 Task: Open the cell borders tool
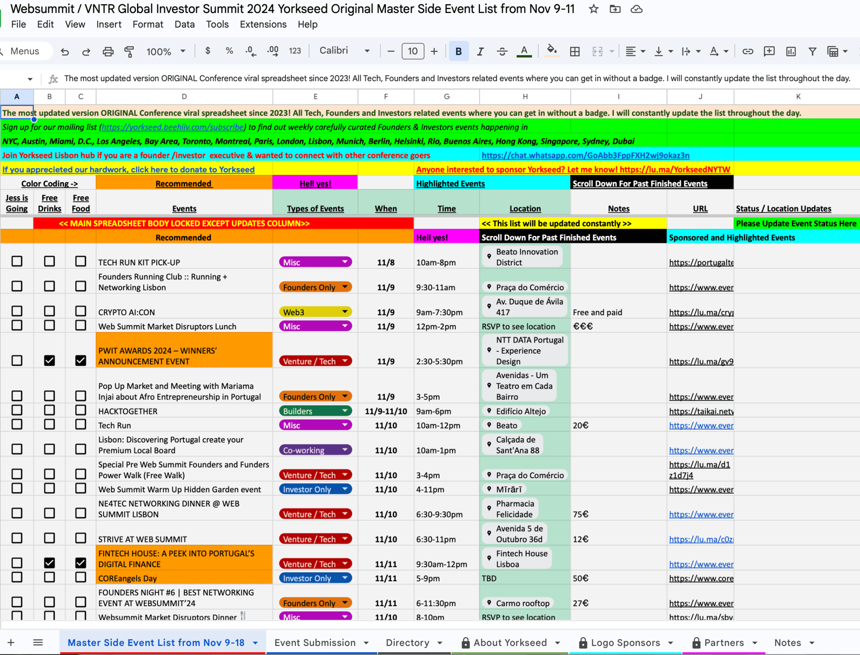point(575,52)
